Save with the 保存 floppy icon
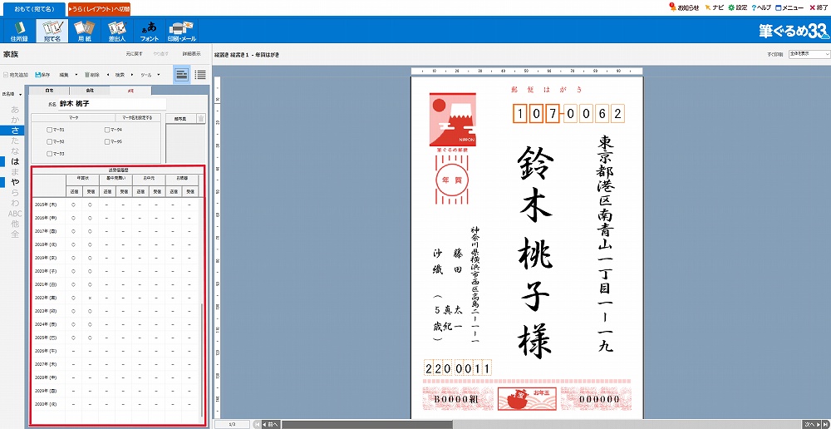Image resolution: width=831 pixels, height=429 pixels. point(42,76)
